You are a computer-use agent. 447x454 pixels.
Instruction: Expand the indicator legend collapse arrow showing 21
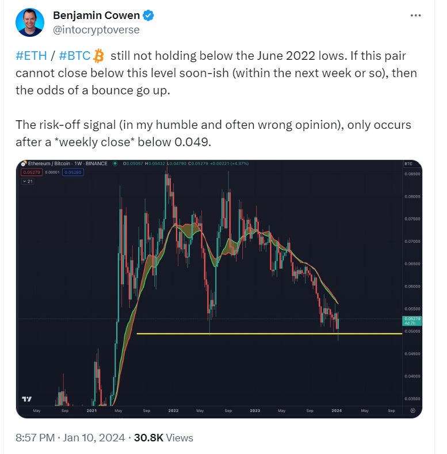click(28, 181)
